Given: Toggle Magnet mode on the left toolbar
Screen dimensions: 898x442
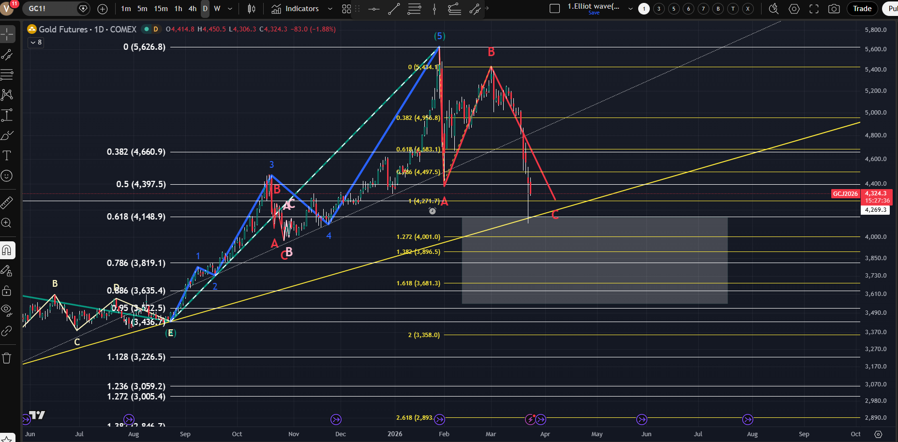Looking at the screenshot, I should pos(7,250).
